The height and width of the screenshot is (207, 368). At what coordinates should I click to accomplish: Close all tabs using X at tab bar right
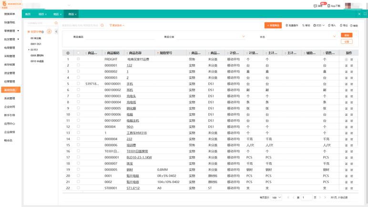[359, 14]
